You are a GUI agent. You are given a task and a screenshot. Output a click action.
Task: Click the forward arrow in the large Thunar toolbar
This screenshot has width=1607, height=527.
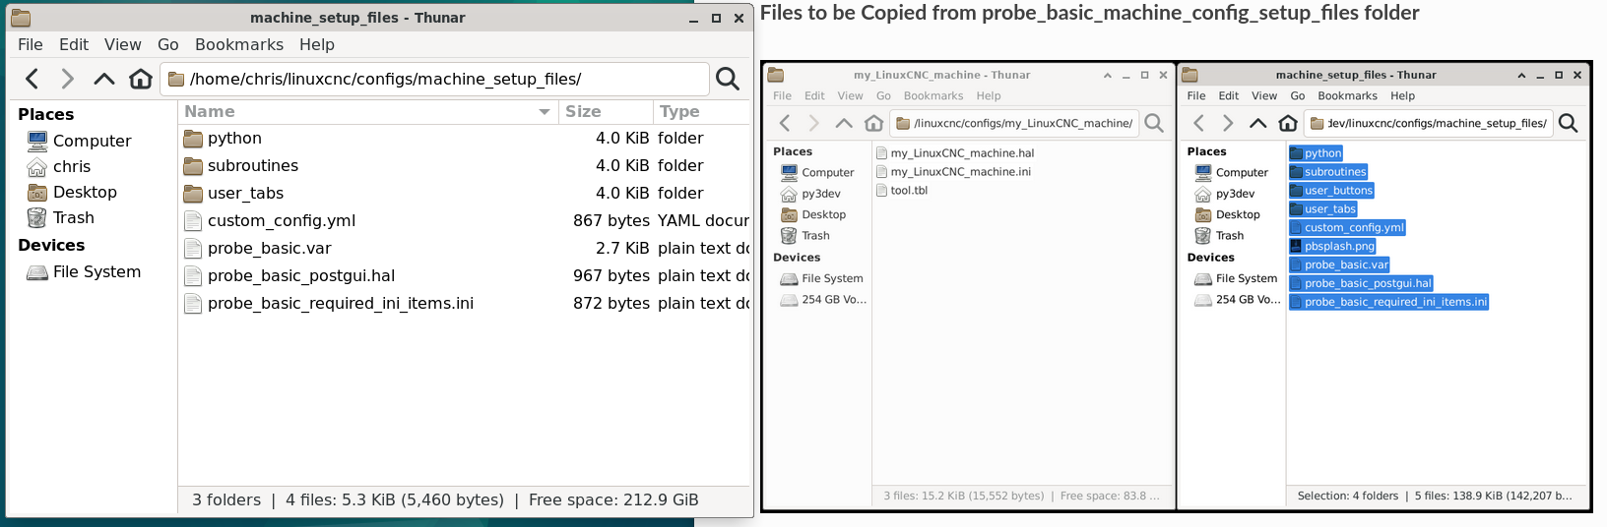point(67,79)
